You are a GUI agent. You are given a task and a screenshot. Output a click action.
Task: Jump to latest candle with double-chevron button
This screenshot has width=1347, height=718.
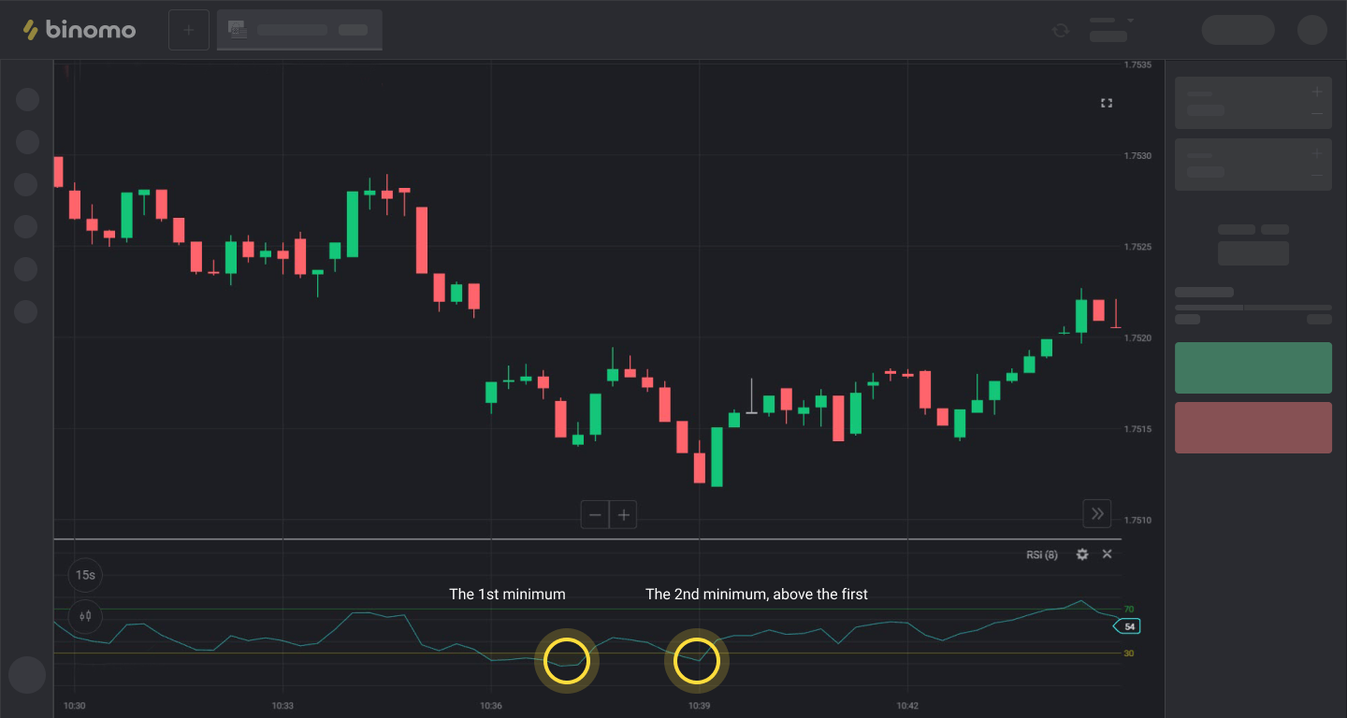point(1097,513)
